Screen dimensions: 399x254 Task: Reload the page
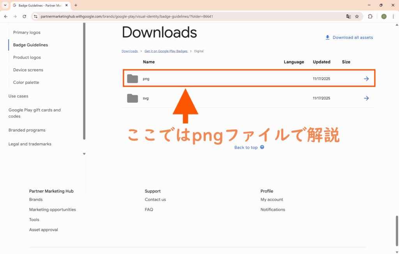(24, 16)
